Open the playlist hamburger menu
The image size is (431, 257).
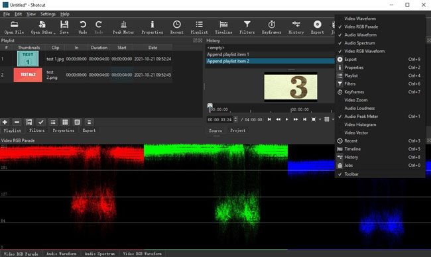point(89,122)
